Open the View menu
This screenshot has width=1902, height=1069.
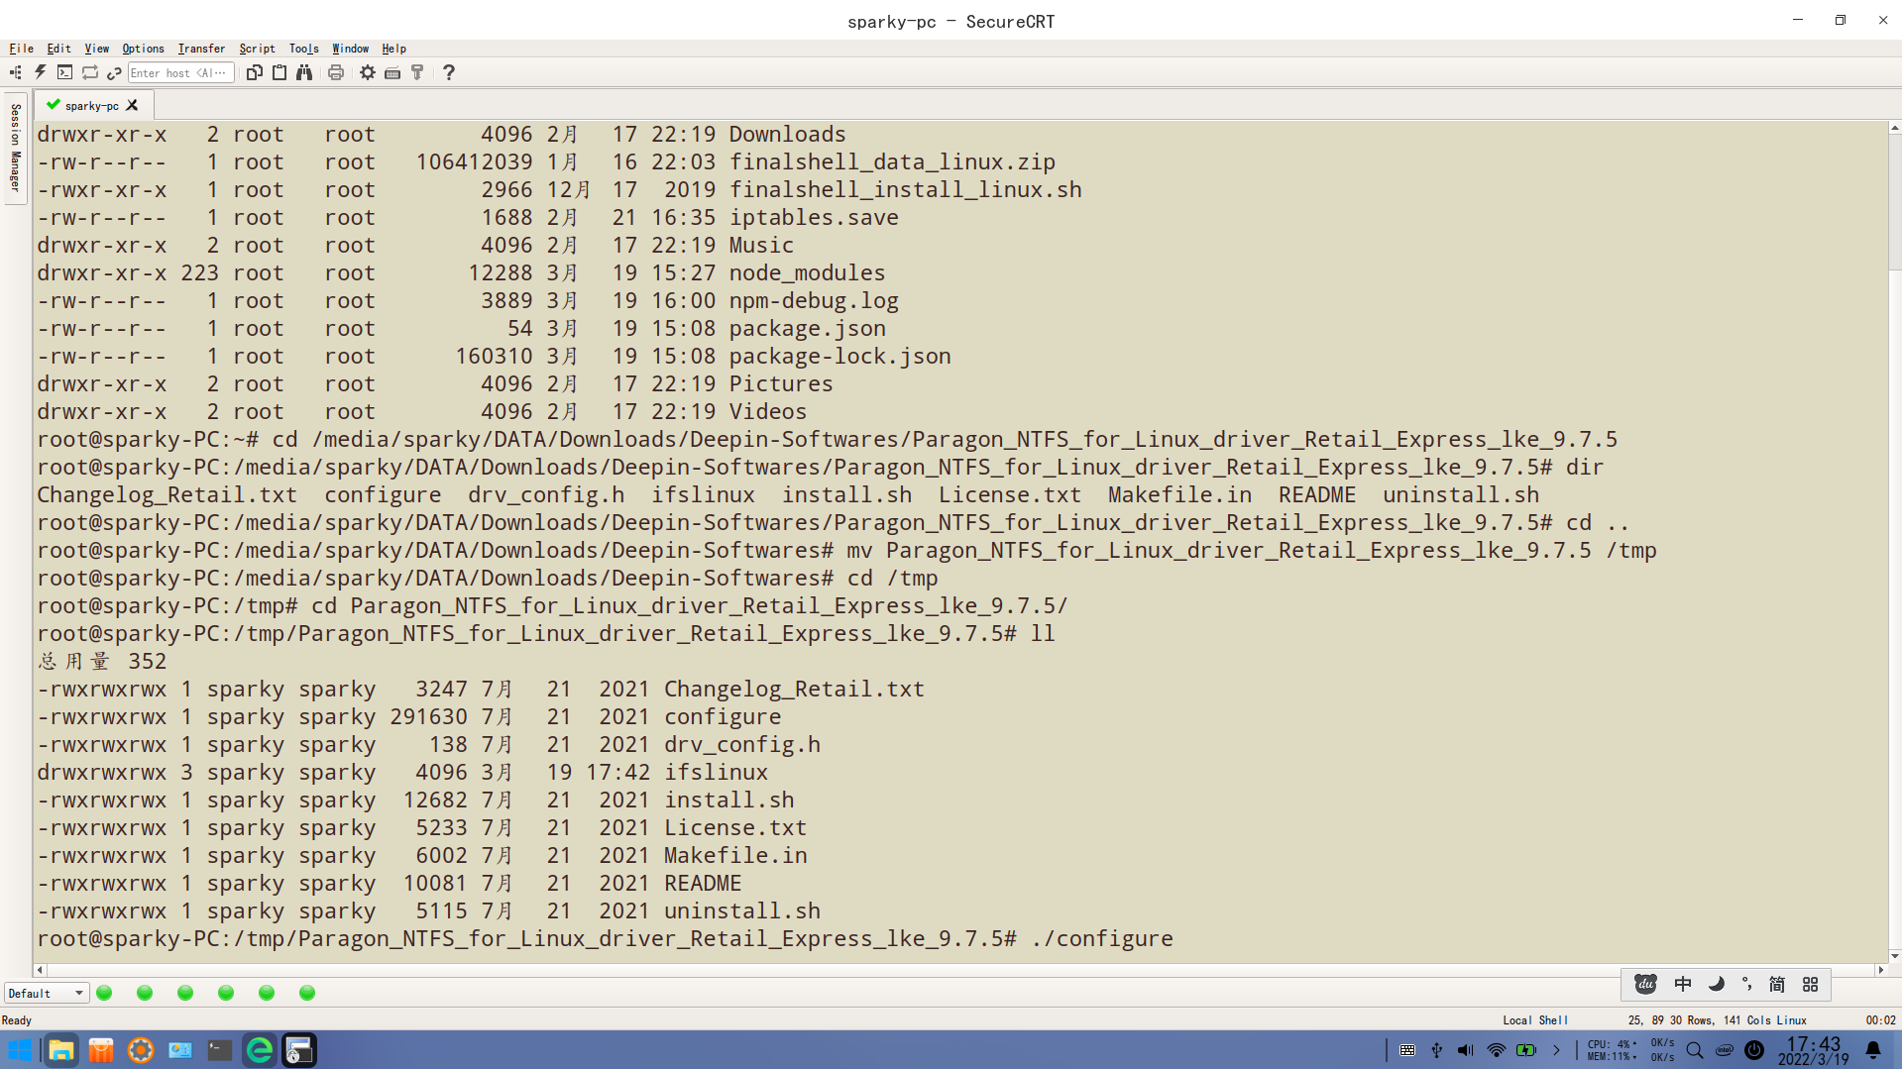point(97,49)
